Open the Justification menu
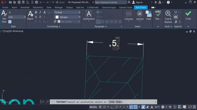 89,16
